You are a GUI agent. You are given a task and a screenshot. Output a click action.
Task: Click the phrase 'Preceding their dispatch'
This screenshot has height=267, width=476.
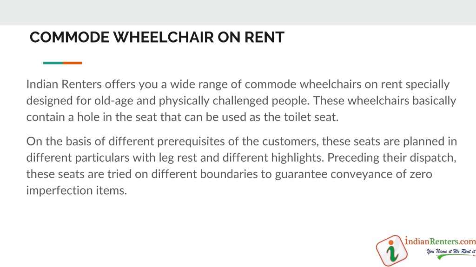coord(391,158)
